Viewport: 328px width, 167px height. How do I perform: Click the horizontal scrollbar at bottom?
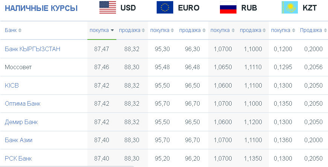pyautogui.click(x=67, y=166)
